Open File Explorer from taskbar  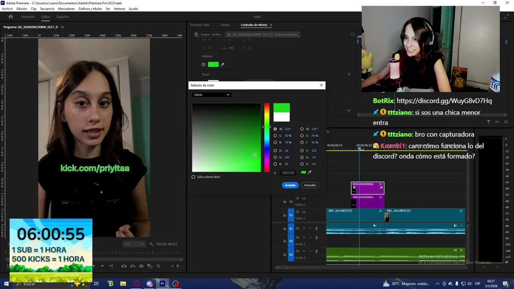tap(123, 284)
